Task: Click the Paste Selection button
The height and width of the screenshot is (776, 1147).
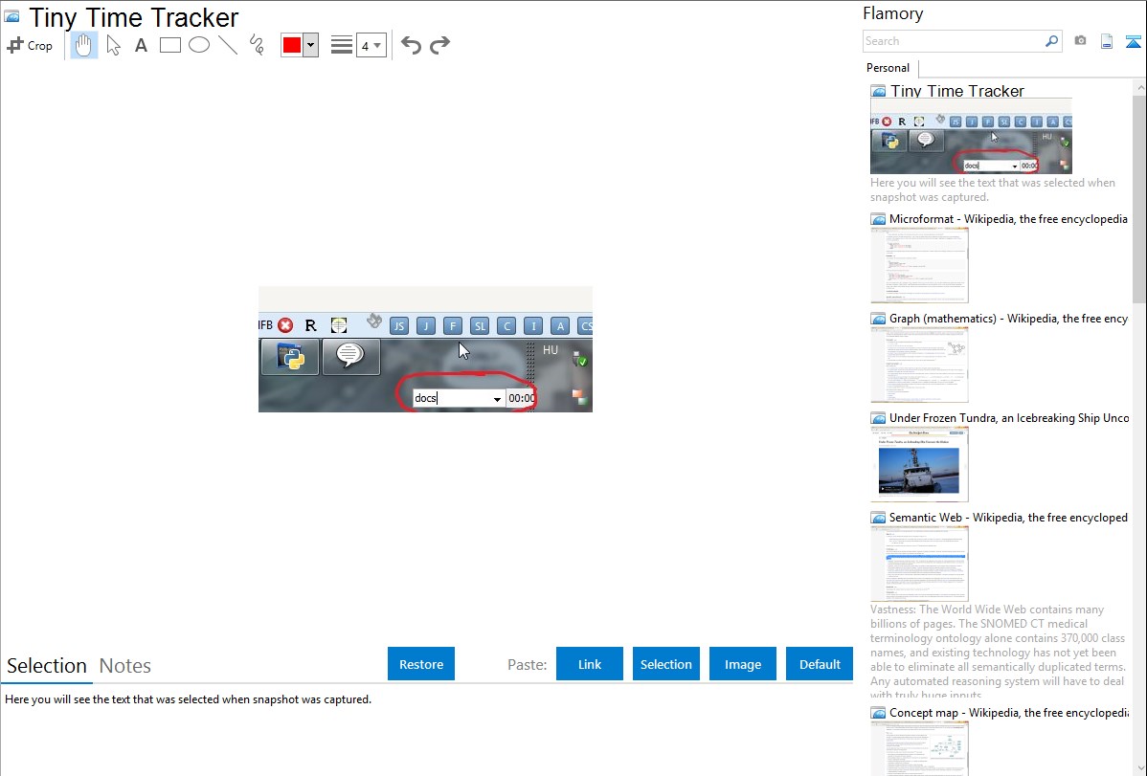Action: 665,664
